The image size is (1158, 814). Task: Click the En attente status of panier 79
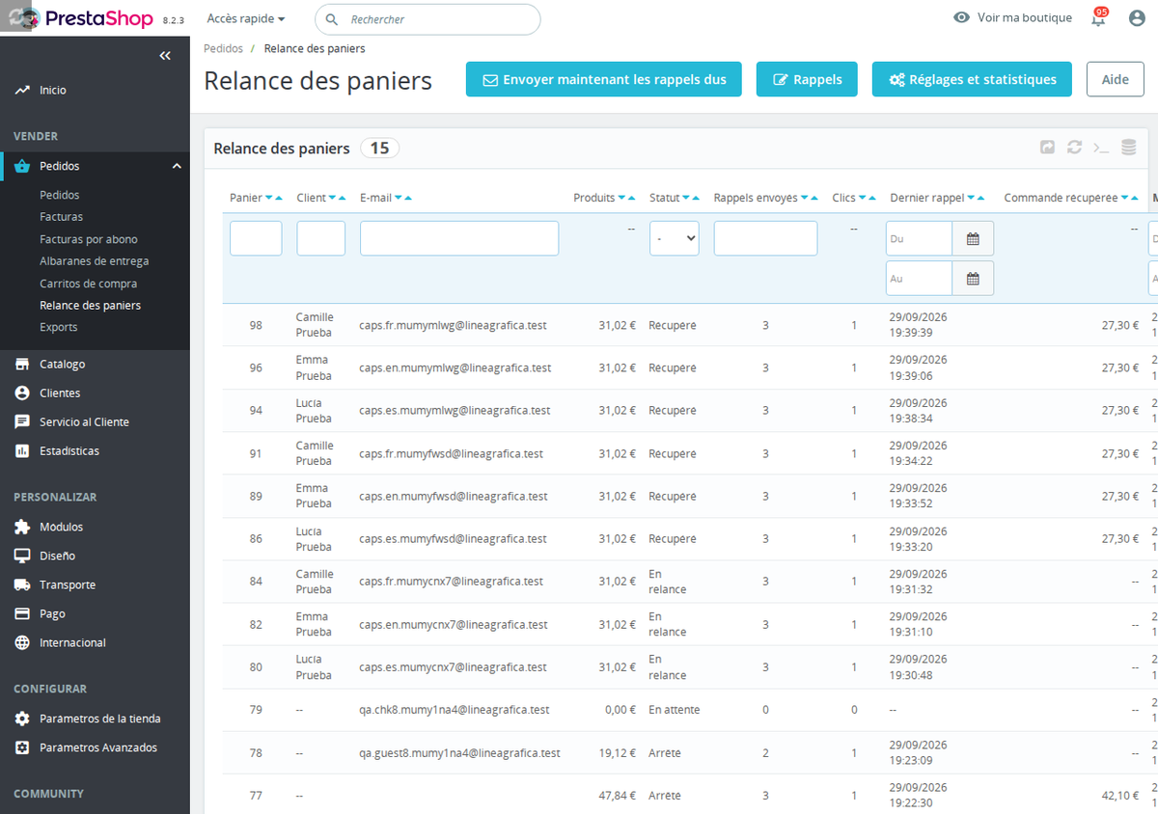[675, 710]
